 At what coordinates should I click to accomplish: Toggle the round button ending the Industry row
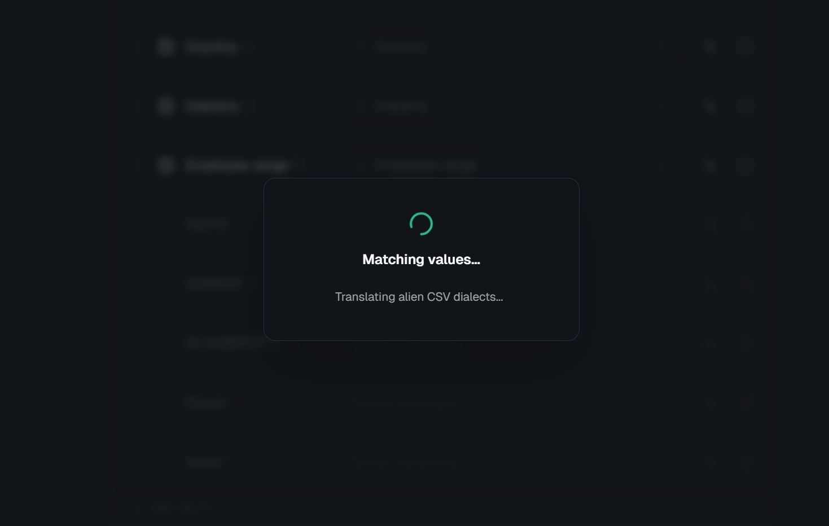[745, 106]
